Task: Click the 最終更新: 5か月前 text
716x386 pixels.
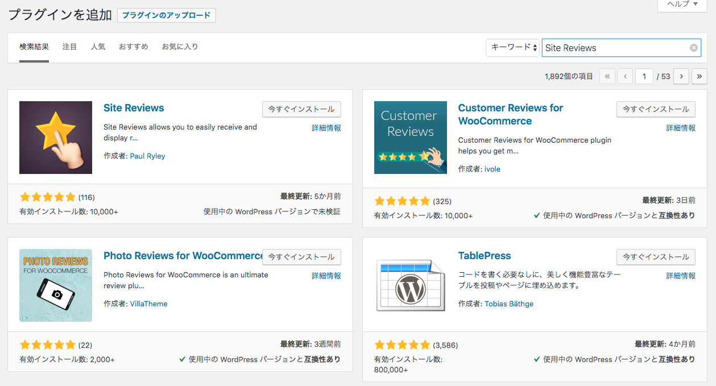Action: [x=311, y=196]
